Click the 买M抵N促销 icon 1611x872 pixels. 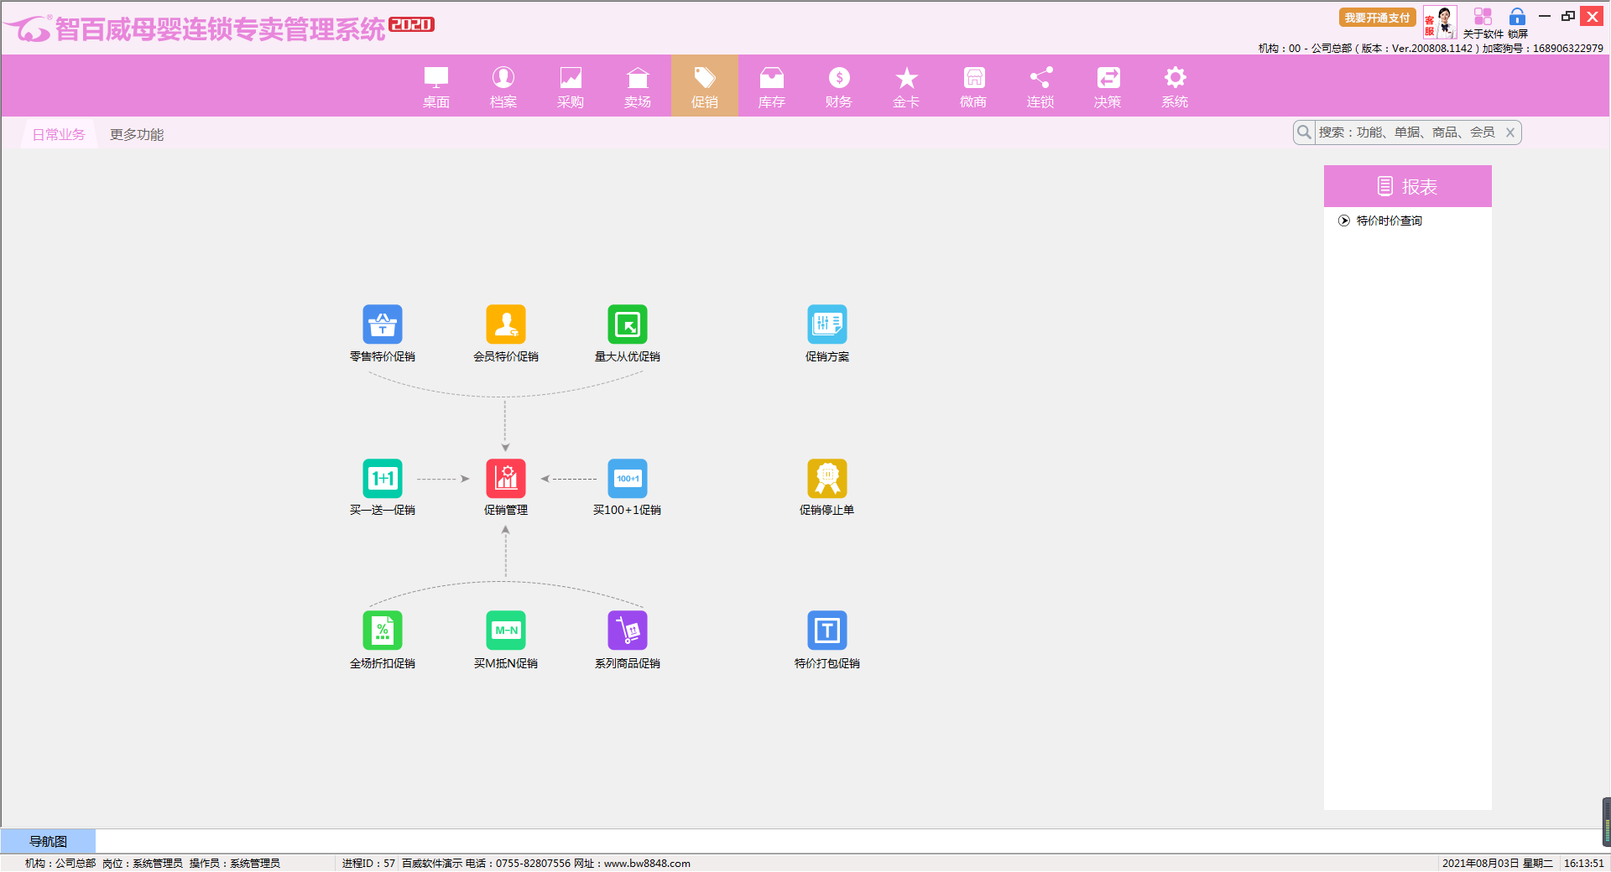505,631
